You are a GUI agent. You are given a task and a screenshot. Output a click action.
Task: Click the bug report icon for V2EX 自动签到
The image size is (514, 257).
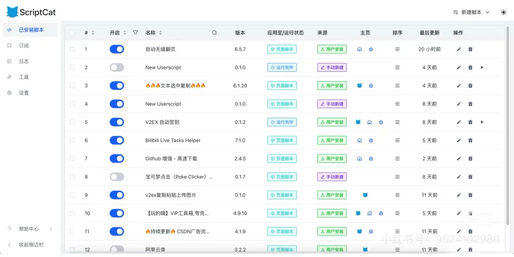381,122
